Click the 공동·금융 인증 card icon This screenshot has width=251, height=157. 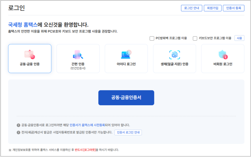[30, 54]
